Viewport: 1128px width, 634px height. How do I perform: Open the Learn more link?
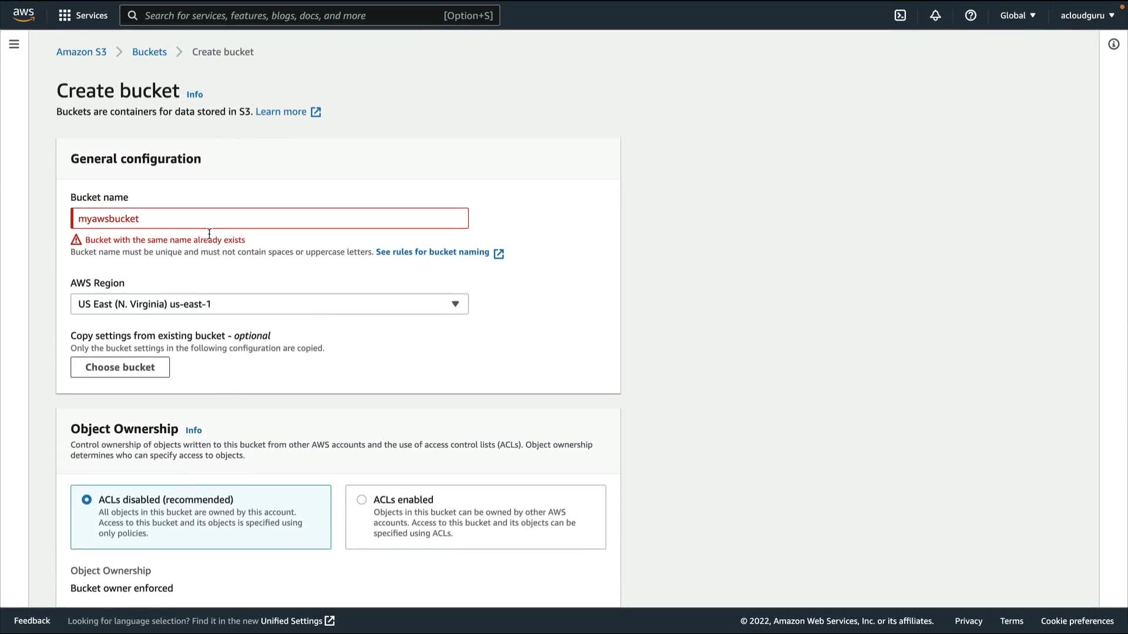281,112
